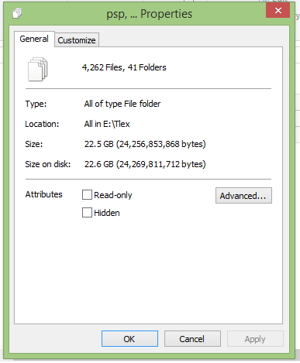Click the 'Location:' label
Viewport: 300px width, 363px height.
42,124
